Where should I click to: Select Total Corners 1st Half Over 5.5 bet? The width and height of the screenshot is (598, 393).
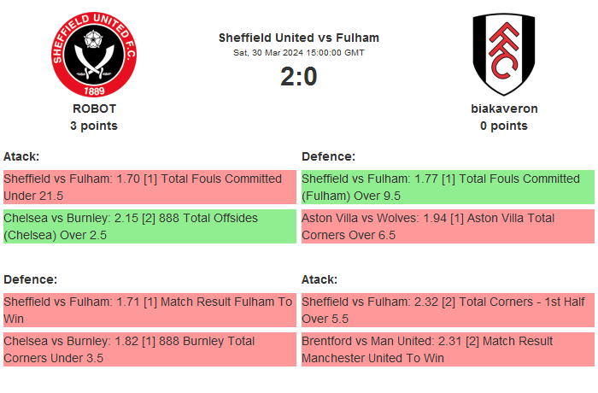point(448,309)
